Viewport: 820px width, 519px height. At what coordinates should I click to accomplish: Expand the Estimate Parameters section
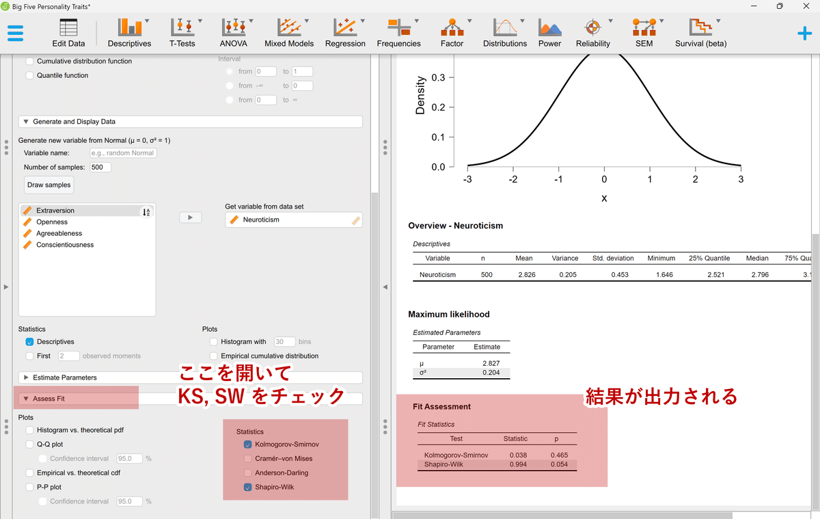click(x=27, y=377)
